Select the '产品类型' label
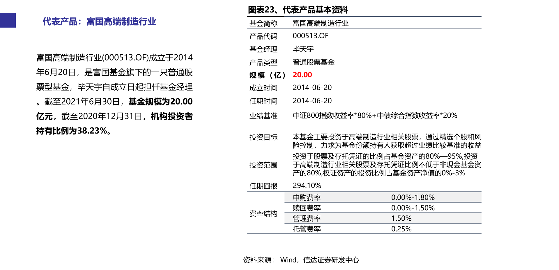Screen dimensions: 559x270 263,62
